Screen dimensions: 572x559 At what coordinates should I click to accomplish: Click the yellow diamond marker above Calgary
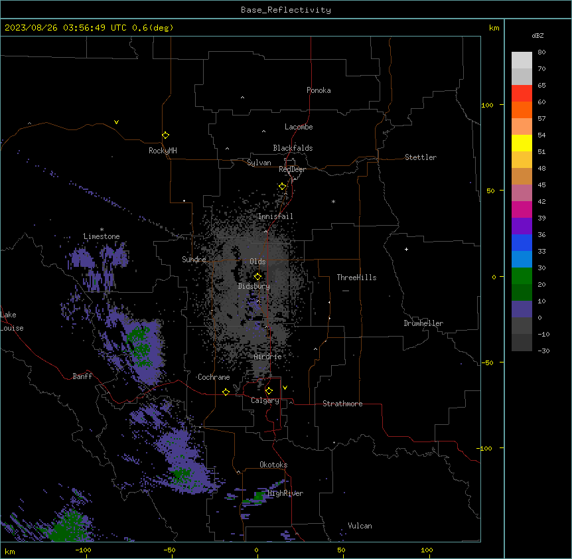click(x=269, y=391)
